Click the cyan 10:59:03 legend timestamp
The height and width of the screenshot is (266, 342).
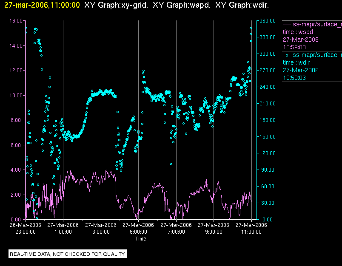pyautogui.click(x=294, y=78)
